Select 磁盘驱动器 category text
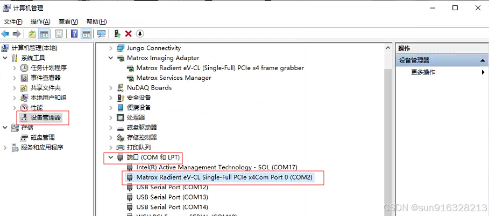489x216 pixels. [142, 128]
